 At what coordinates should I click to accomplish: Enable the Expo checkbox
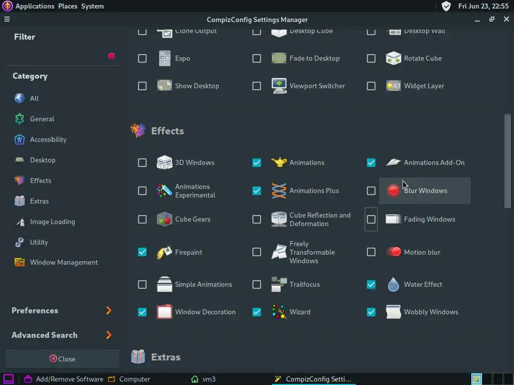(x=142, y=58)
